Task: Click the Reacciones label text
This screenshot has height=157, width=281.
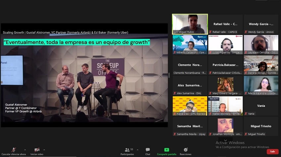Action: coord(185,154)
